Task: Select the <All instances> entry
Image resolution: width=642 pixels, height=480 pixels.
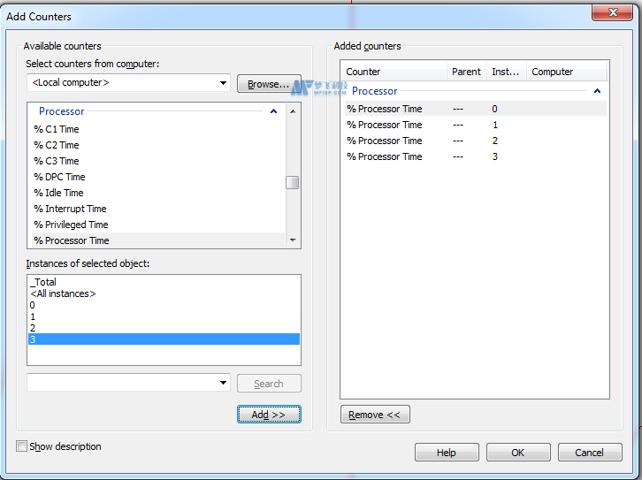Action: pos(63,293)
